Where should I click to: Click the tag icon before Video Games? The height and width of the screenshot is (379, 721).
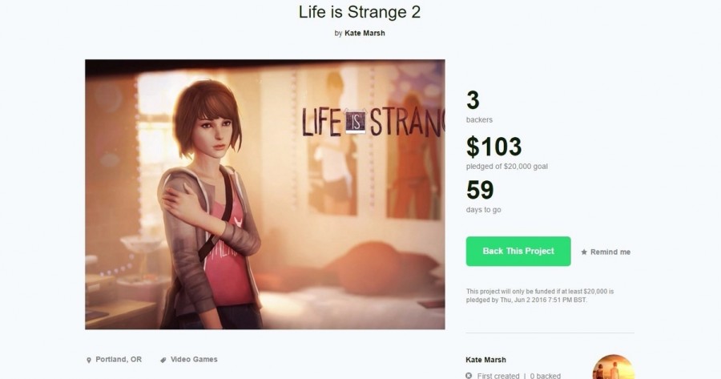click(x=163, y=360)
